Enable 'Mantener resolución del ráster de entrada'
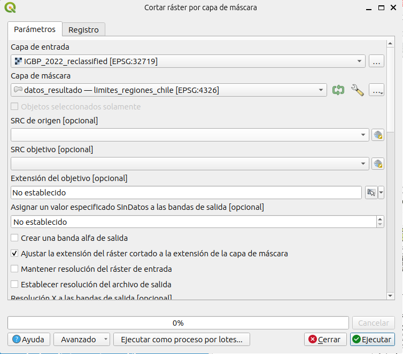Viewport: 403px width, 354px height. tap(15, 269)
